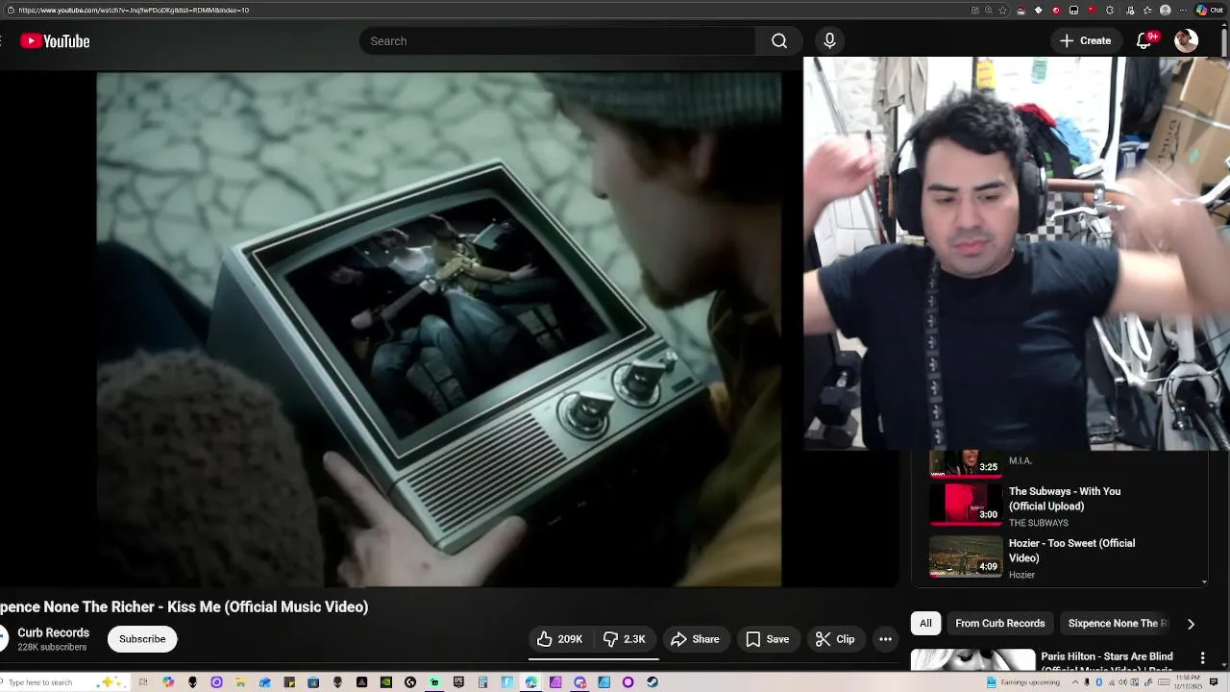Save video to a playlist
The image size is (1230, 692).
(x=767, y=639)
